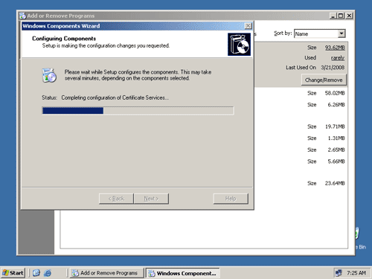Maximize the Add or Remove Programs window
Image resolution: width=372 pixels, height=279 pixels.
pos(341,16)
